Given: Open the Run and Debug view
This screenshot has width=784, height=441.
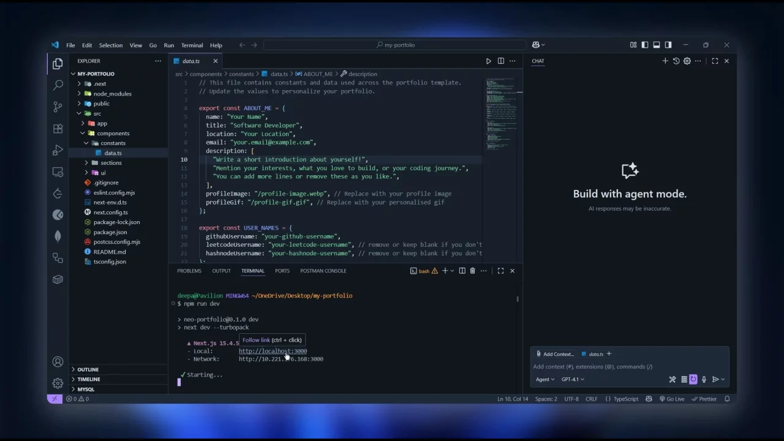Looking at the screenshot, I should click(x=58, y=150).
